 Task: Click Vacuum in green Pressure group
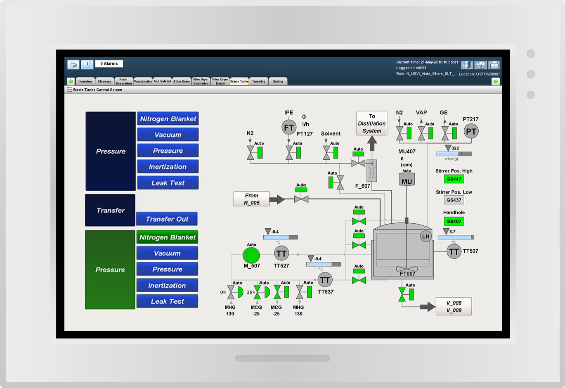[167, 253]
